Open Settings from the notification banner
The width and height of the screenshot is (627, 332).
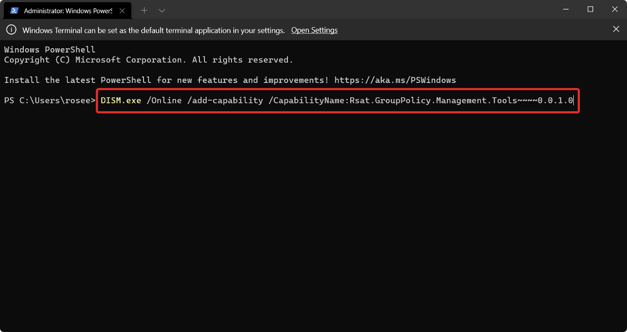[314, 30]
